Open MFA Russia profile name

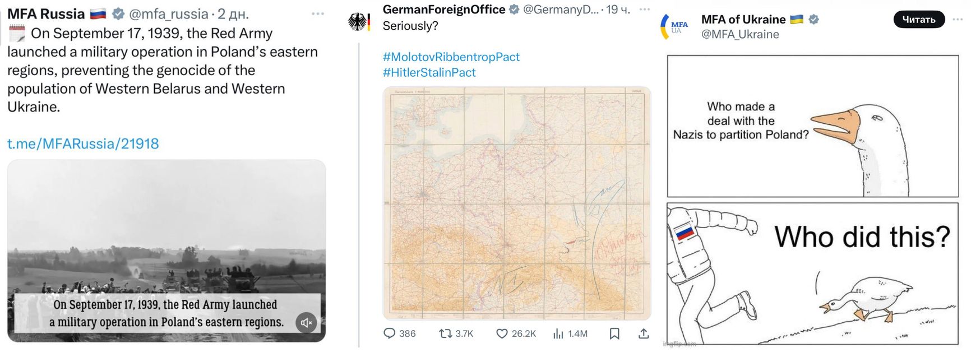46,14
